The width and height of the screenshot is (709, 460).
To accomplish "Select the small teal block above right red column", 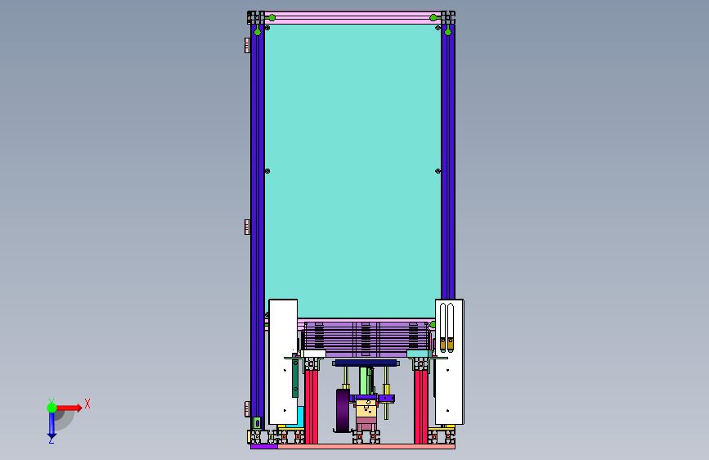I will pos(418,354).
